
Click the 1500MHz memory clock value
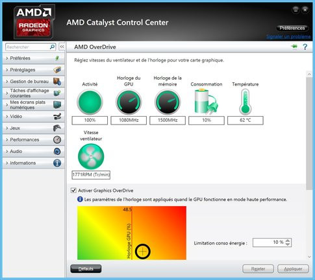[168, 121]
